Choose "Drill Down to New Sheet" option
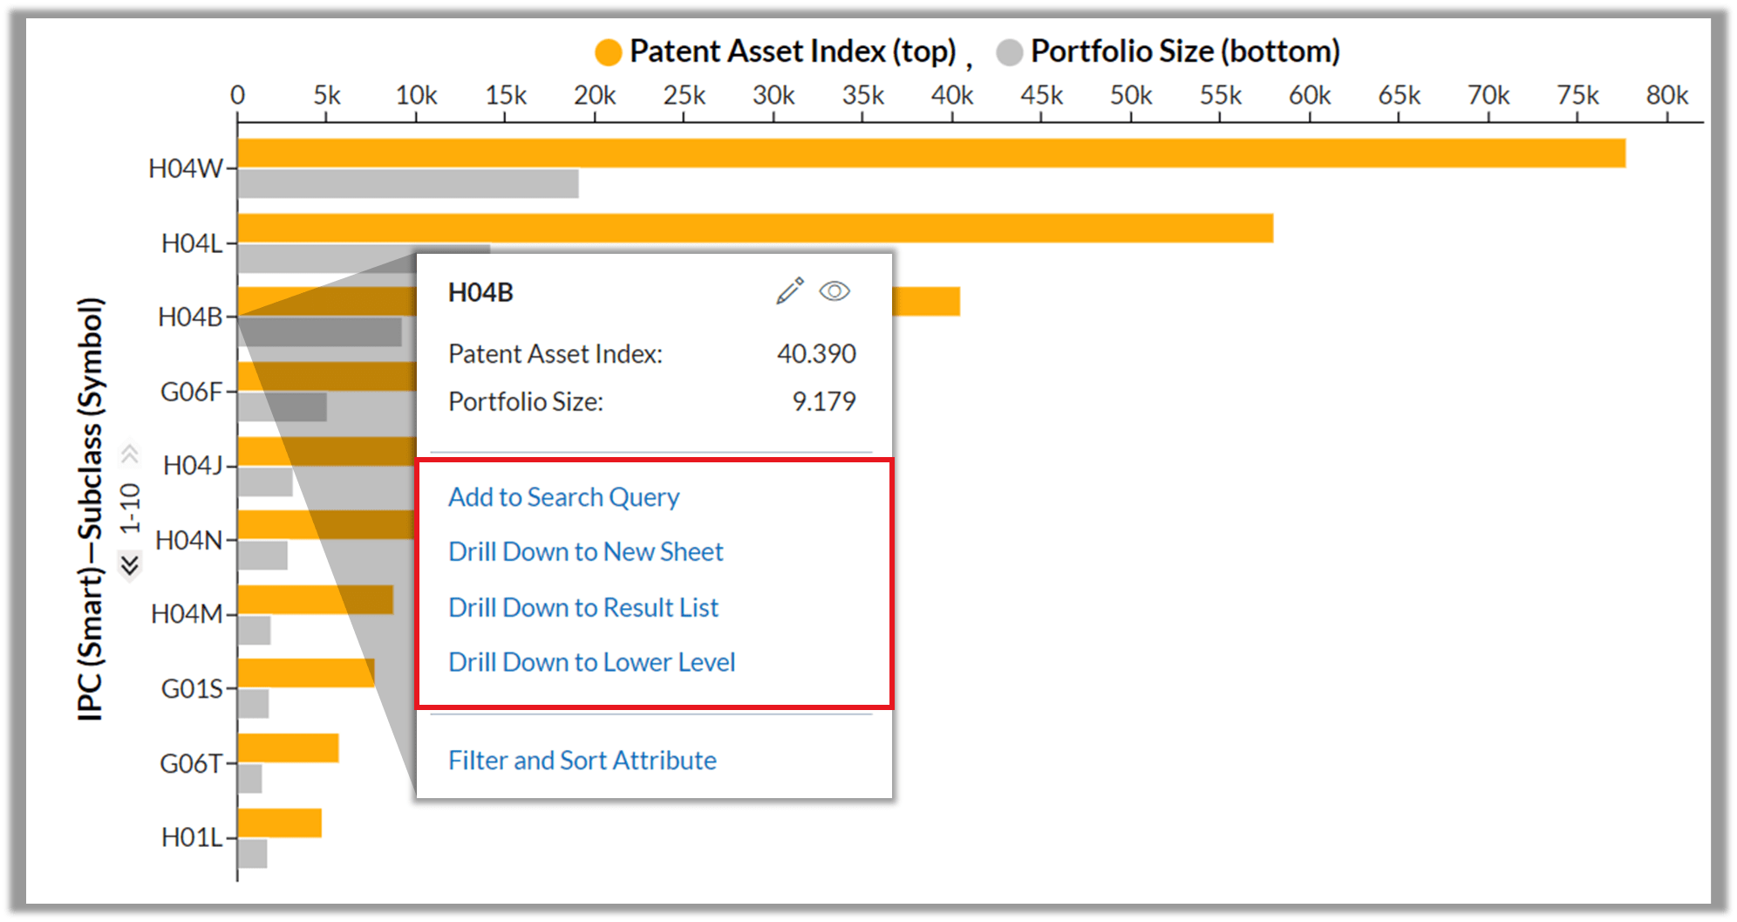 (x=585, y=551)
